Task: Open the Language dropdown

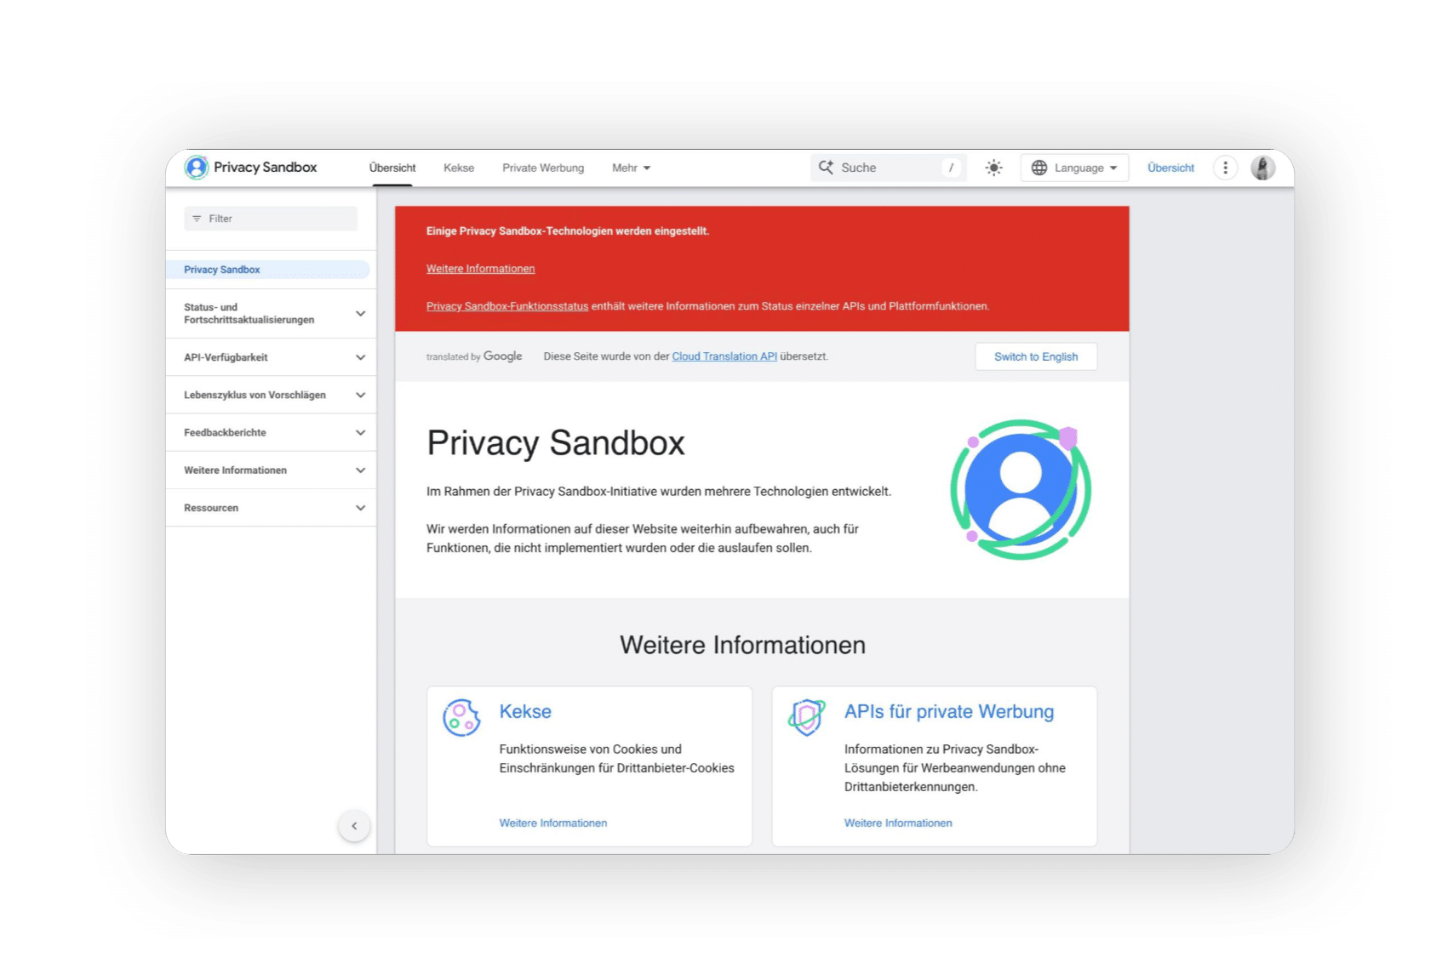Action: [1074, 168]
